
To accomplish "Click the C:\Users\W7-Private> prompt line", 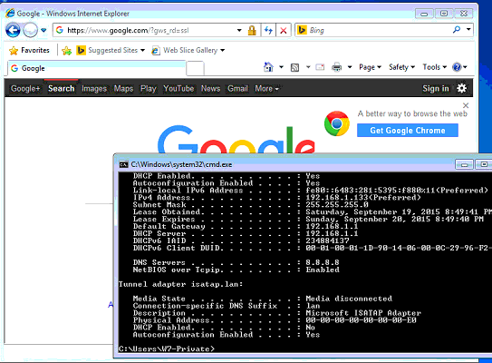I will [x=167, y=348].
